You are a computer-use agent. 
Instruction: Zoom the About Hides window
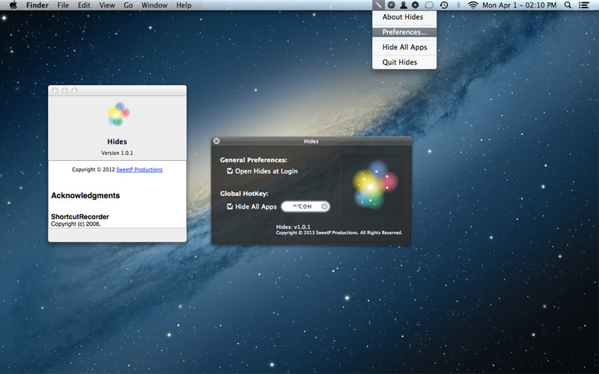pyautogui.click(x=74, y=91)
